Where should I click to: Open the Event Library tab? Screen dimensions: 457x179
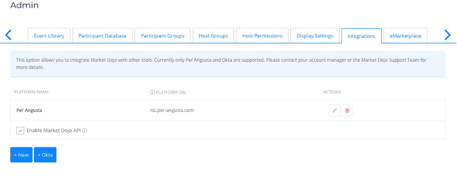pyautogui.click(x=49, y=36)
